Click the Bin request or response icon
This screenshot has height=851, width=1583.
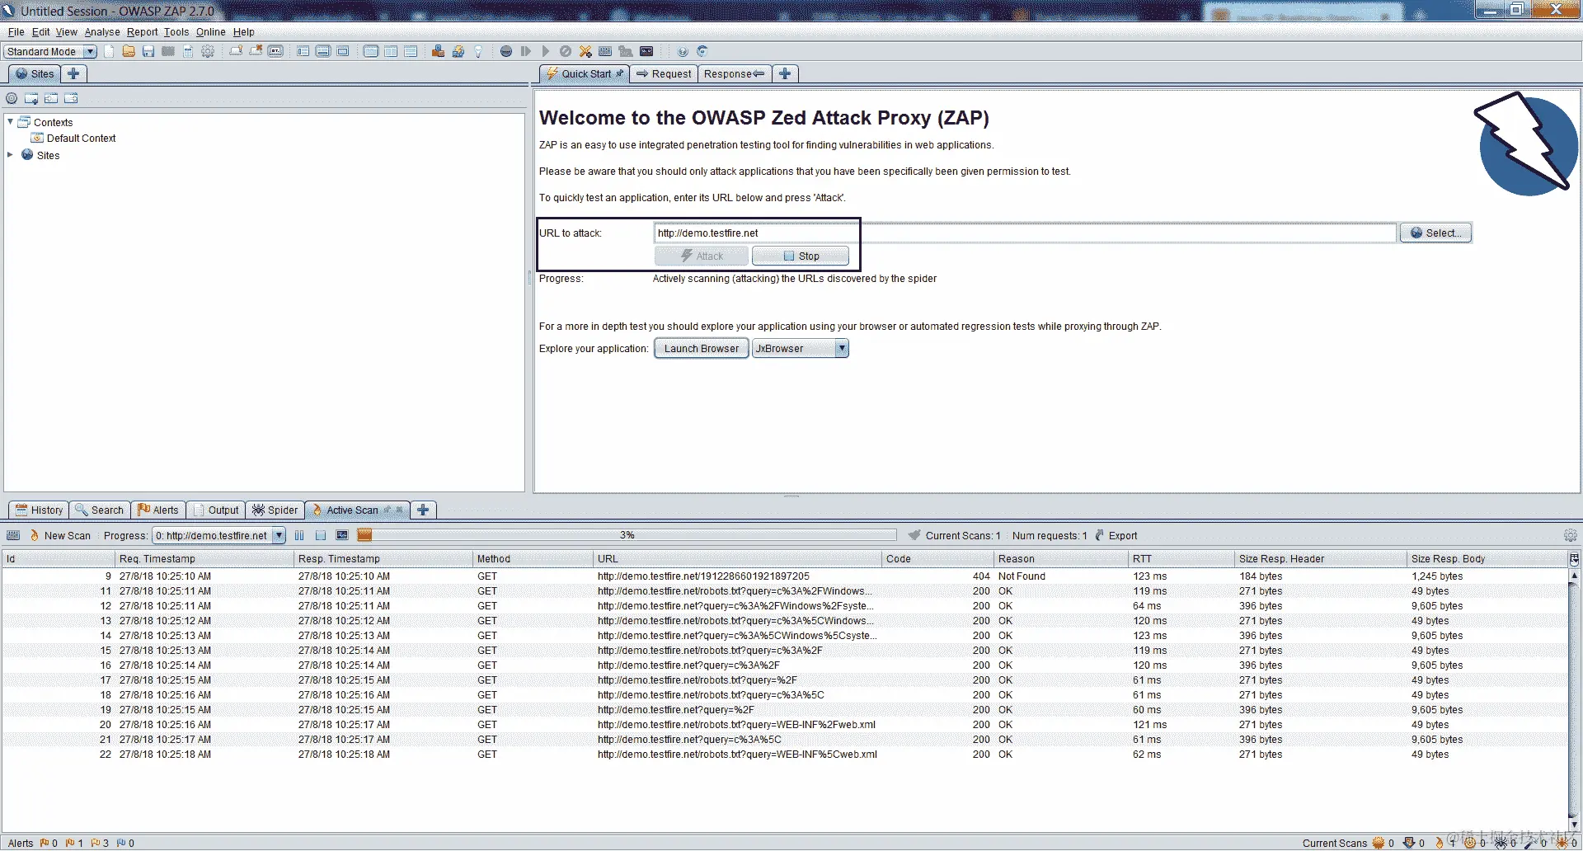coord(566,51)
